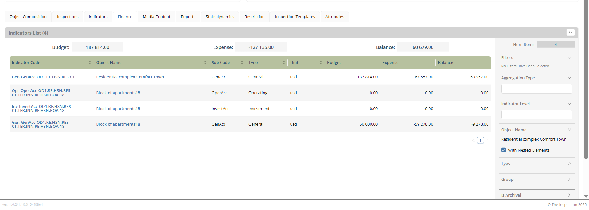
Task: Click the filter funnel icon
Action: tap(570, 33)
